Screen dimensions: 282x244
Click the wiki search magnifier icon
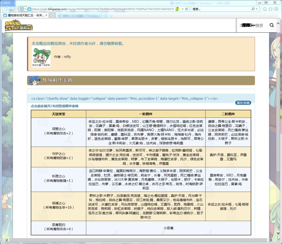(x=272, y=25)
